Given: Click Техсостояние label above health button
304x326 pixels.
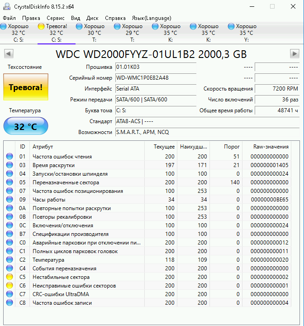Looking at the screenshot, I should click(x=25, y=67).
